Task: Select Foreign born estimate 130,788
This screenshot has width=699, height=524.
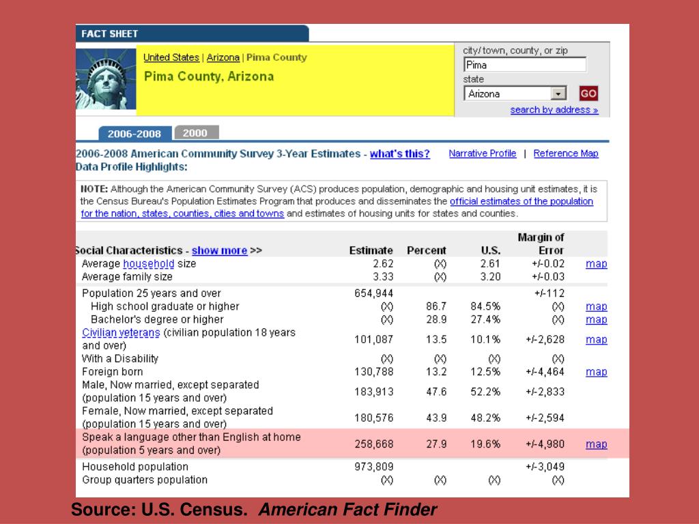Action: (373, 372)
